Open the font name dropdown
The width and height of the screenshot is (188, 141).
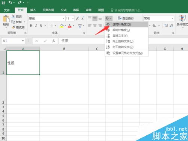[x=64, y=18]
